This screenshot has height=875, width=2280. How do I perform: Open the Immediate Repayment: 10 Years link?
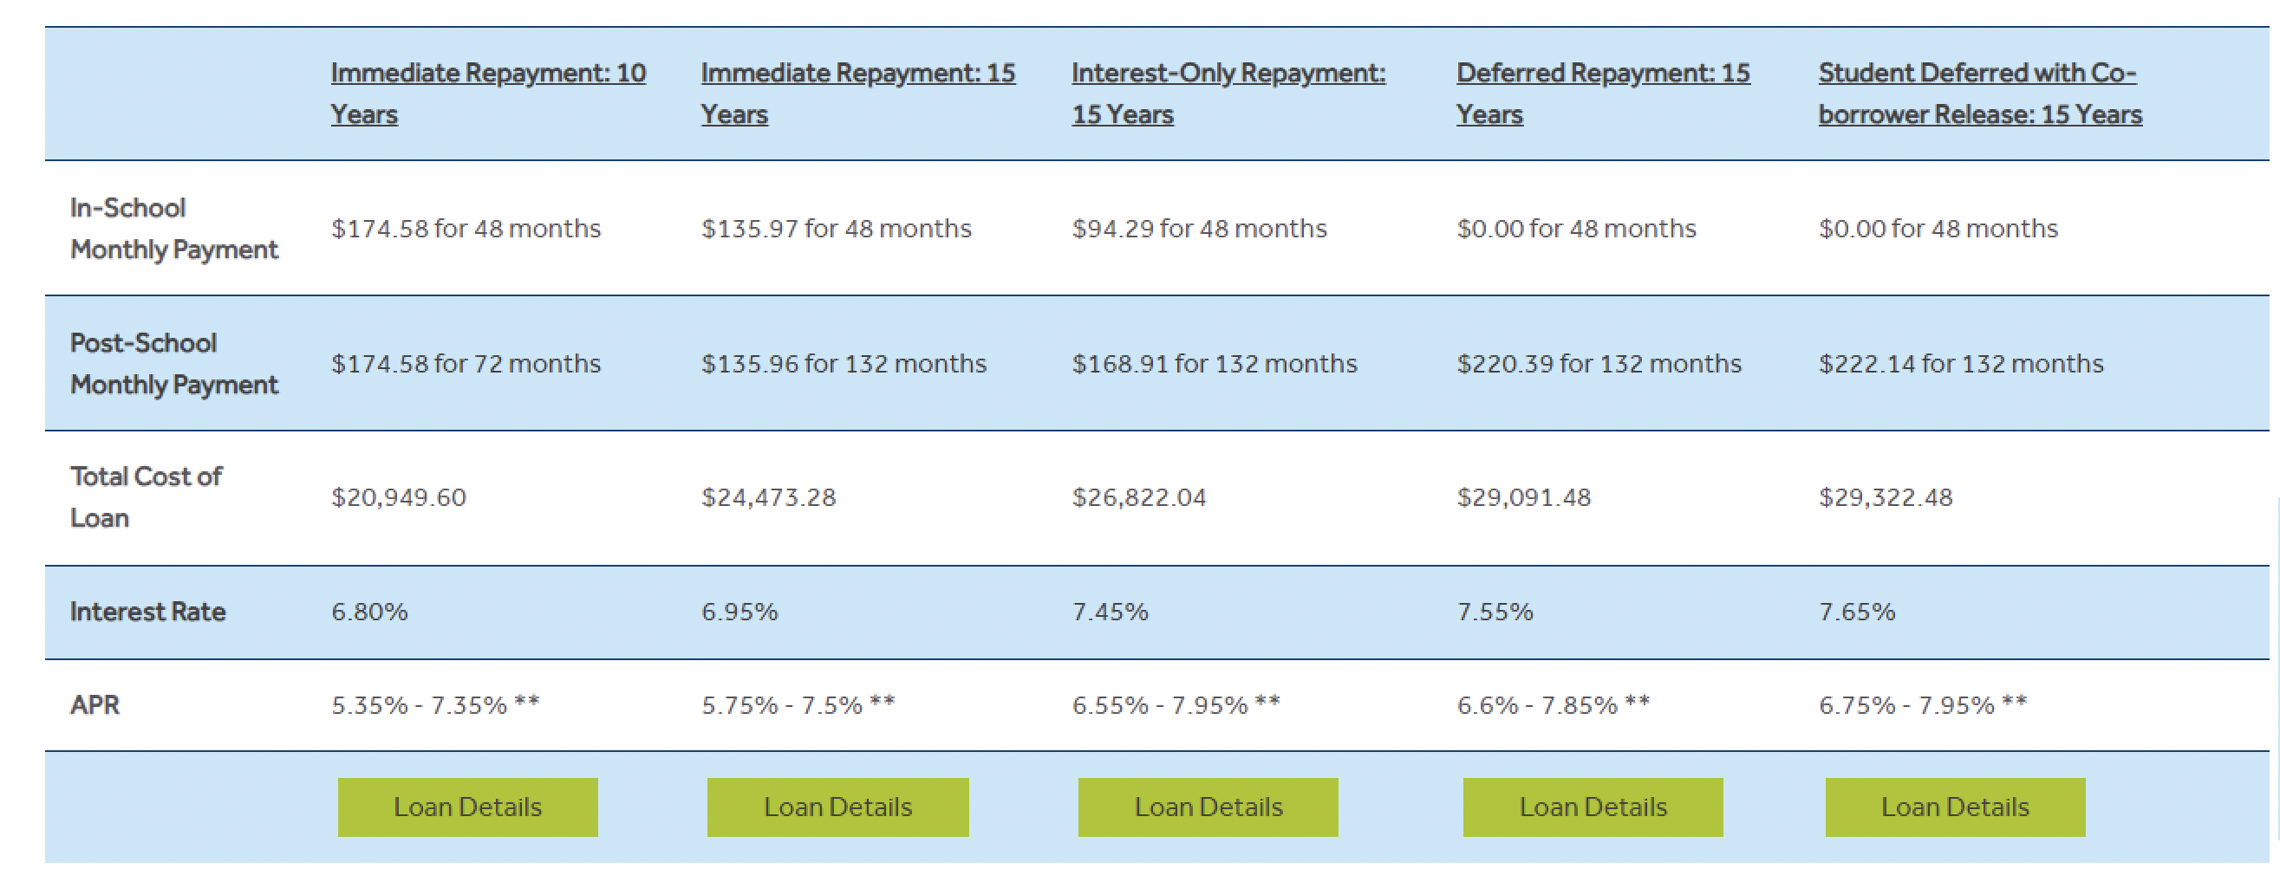pyautogui.click(x=488, y=74)
